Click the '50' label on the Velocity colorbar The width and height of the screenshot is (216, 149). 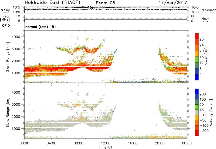click(201, 105)
